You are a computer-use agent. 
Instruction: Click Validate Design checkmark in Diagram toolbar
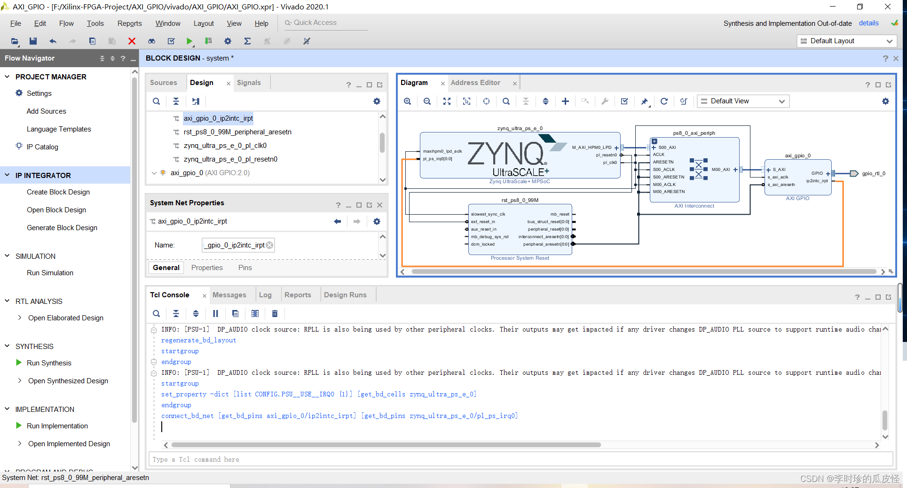(624, 101)
